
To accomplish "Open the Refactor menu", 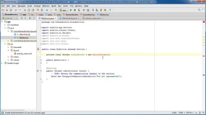I will (x=46, y=6).
